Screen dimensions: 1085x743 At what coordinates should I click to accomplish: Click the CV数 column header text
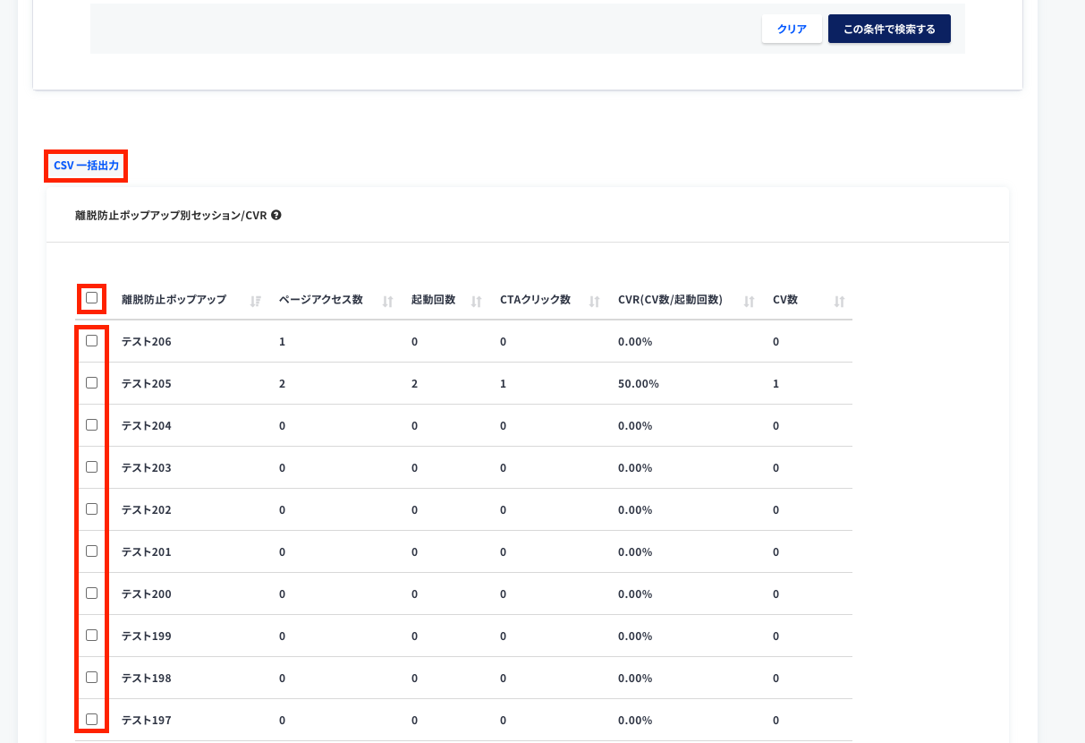click(x=785, y=300)
